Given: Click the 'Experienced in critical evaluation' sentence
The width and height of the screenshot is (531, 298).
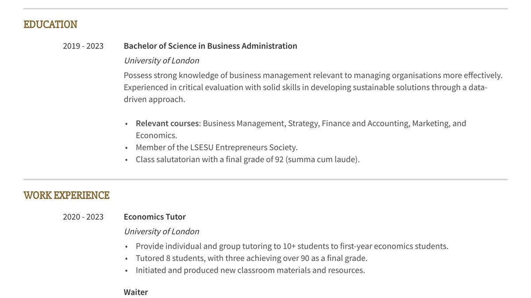Looking at the screenshot, I should coord(305,87).
